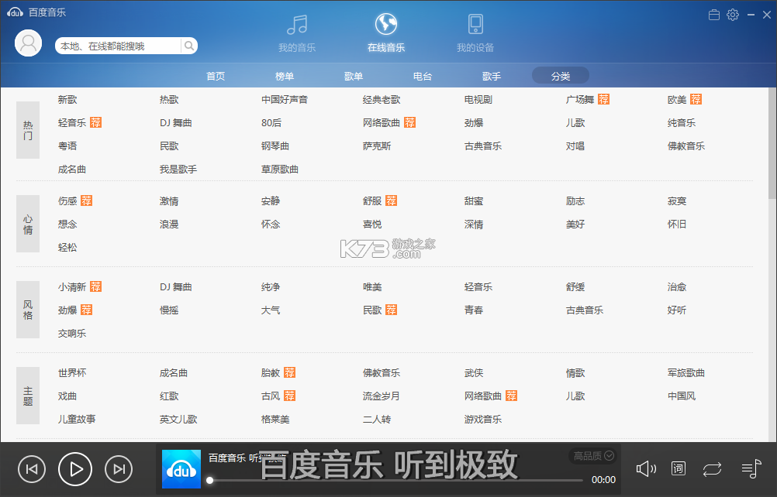Select 轻松 mood
The height and width of the screenshot is (497, 777).
pos(67,247)
